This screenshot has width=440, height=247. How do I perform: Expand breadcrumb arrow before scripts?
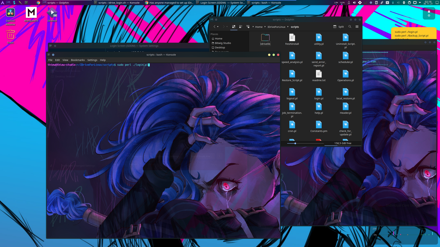pos(288,27)
